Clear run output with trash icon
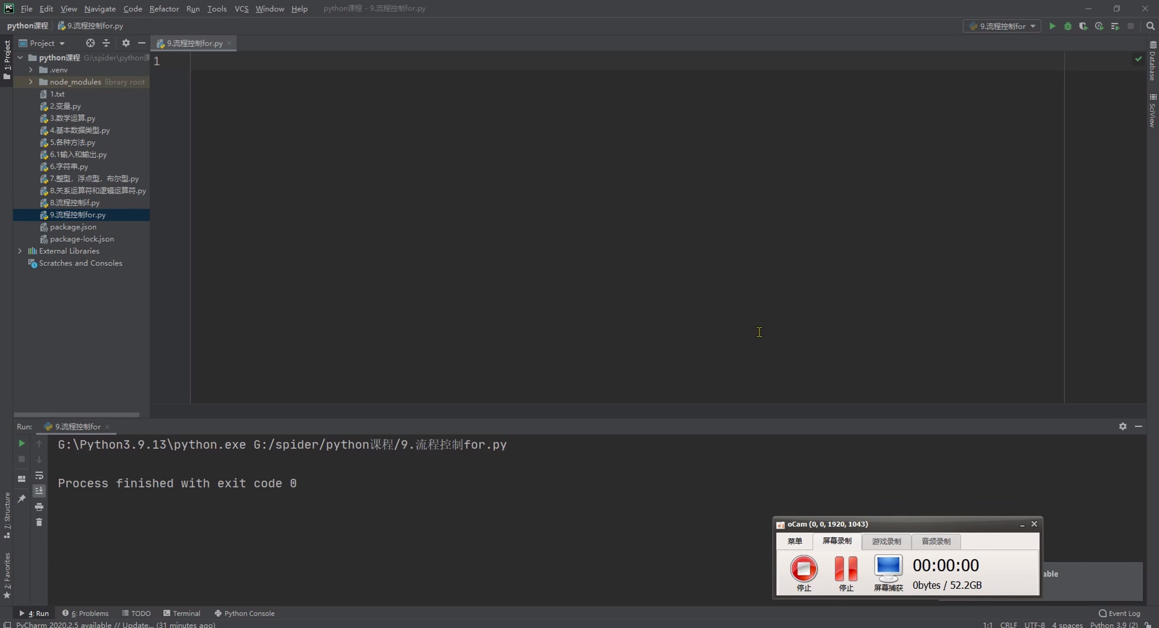 pos(39,522)
